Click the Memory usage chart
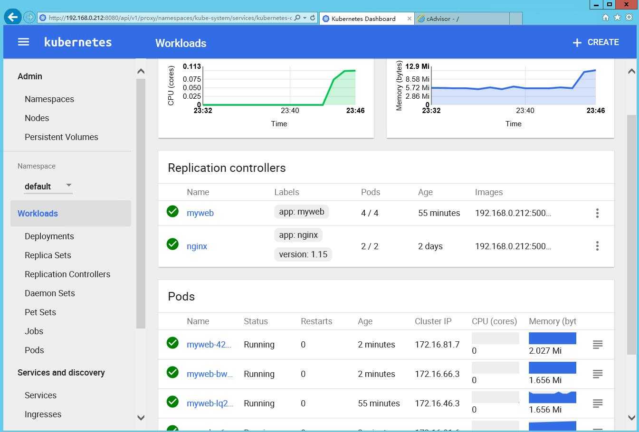 [513, 86]
